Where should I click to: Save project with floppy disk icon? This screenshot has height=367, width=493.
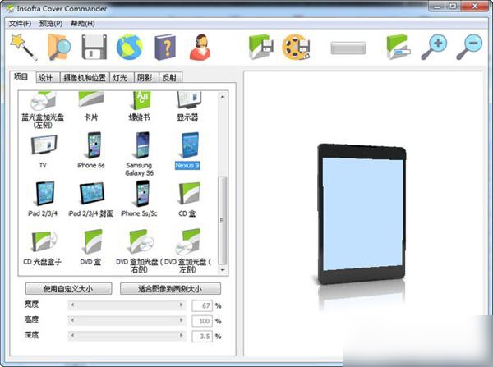[94, 47]
